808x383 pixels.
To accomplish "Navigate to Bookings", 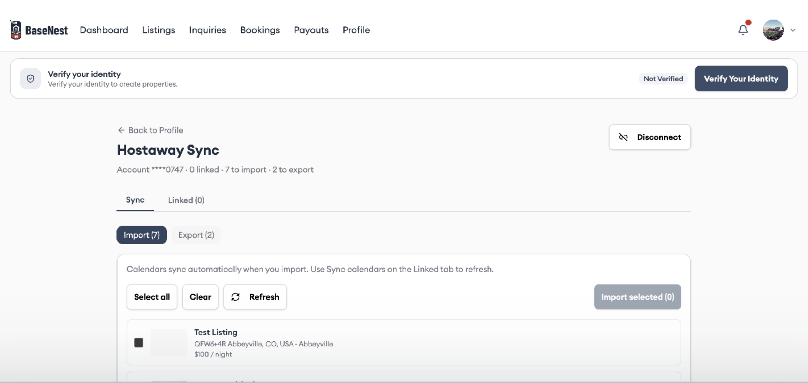I will (260, 30).
